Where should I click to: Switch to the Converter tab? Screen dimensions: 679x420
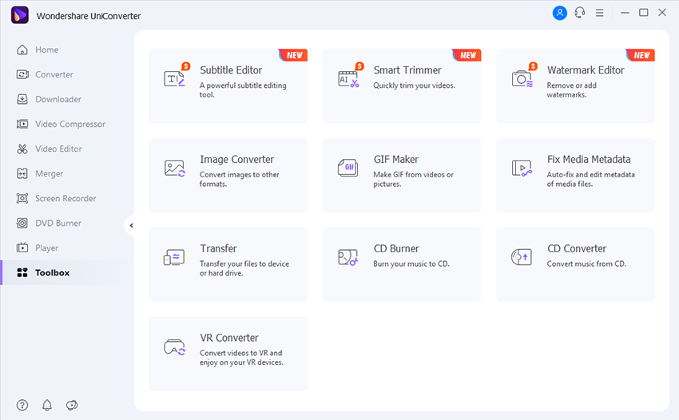pyautogui.click(x=54, y=74)
